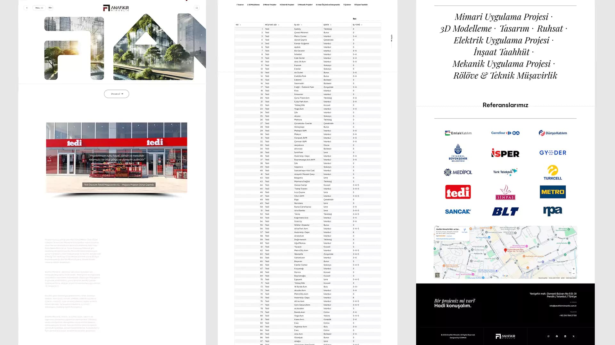
Task: Click the İstanbul Büyükşehir Belediyesi logo
Action: [458, 153]
